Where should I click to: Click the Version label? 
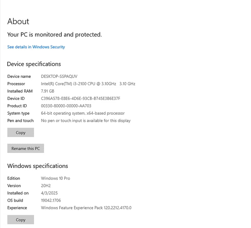[x=14, y=186]
